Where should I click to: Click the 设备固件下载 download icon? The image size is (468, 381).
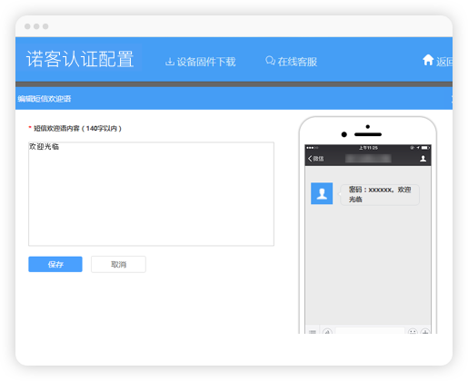click(170, 62)
